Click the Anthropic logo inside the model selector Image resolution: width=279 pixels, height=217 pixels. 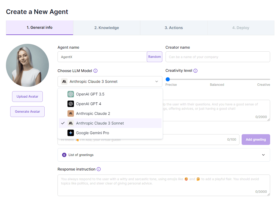tap(64, 81)
